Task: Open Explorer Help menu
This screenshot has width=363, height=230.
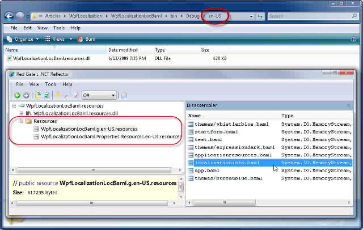Action: coord(75,28)
